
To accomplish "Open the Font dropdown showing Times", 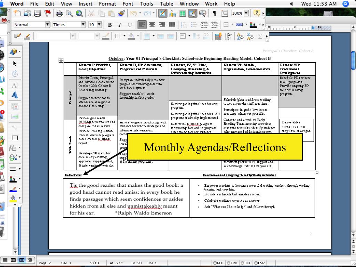I will coord(83,25).
